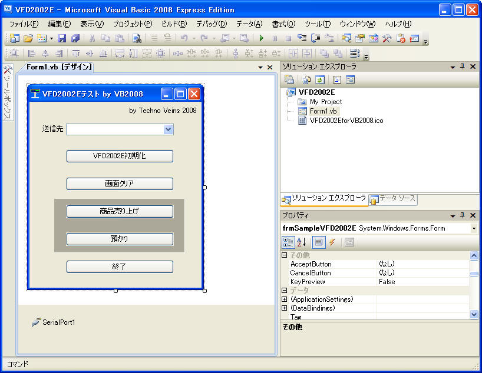
Task: Open the デバッグ menu
Action: 212,24
